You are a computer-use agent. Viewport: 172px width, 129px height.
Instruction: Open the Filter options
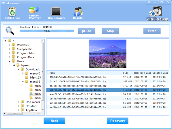click(152, 31)
